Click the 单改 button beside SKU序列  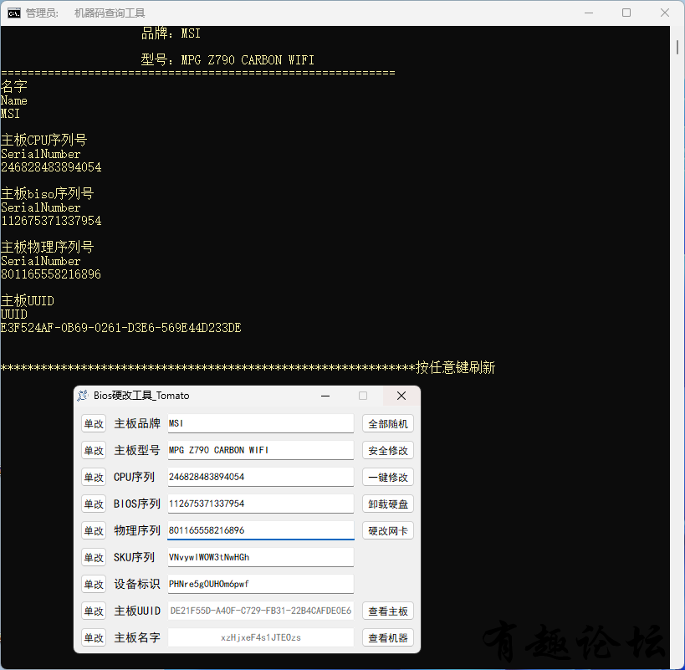[x=94, y=557]
